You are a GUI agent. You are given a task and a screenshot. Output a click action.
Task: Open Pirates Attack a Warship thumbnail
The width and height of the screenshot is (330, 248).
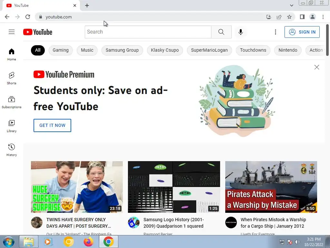click(271, 187)
